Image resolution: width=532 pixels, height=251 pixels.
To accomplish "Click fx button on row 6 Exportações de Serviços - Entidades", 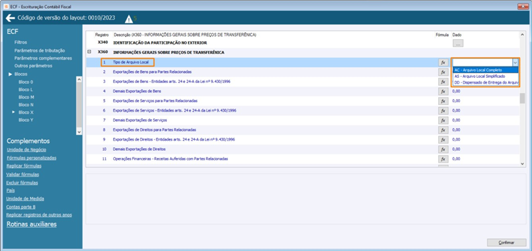I will (x=443, y=111).
